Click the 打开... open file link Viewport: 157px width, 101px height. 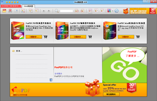19,51
